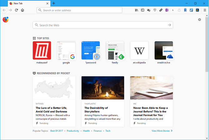Open new tab preferences gear
209x140 pixels.
[x=200, y=20]
